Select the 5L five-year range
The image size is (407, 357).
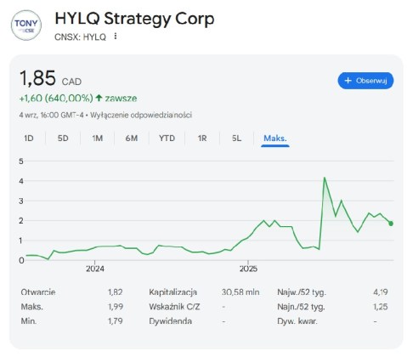pos(236,139)
